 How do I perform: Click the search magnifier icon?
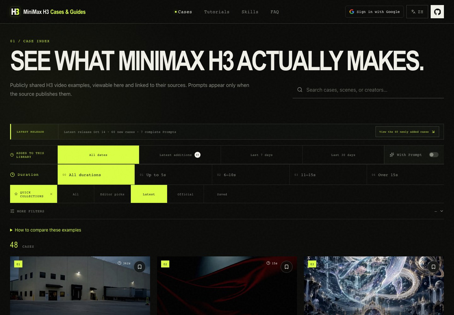[x=300, y=90]
